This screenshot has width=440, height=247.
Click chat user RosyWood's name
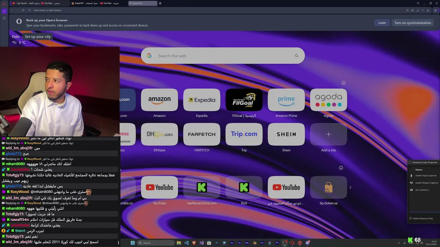click(x=20, y=192)
